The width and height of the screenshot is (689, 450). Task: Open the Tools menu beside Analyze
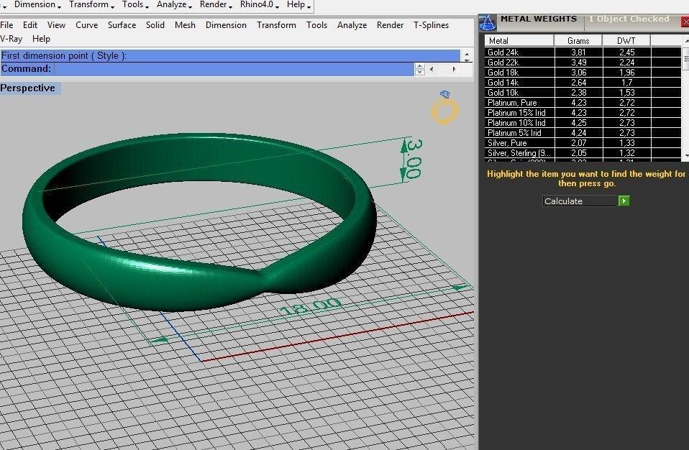pyautogui.click(x=317, y=25)
